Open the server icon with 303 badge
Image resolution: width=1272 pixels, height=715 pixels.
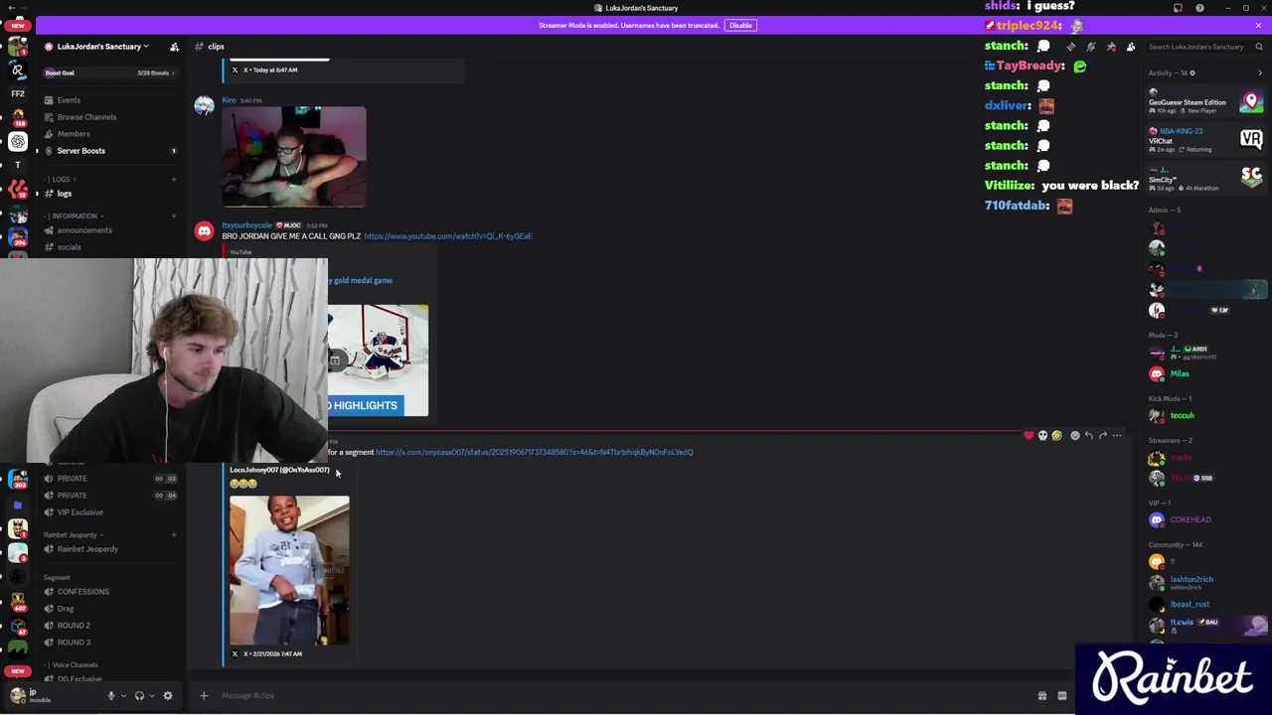click(18, 481)
